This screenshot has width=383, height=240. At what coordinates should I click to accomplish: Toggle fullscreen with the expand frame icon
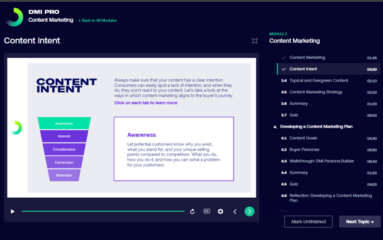pos(255,41)
